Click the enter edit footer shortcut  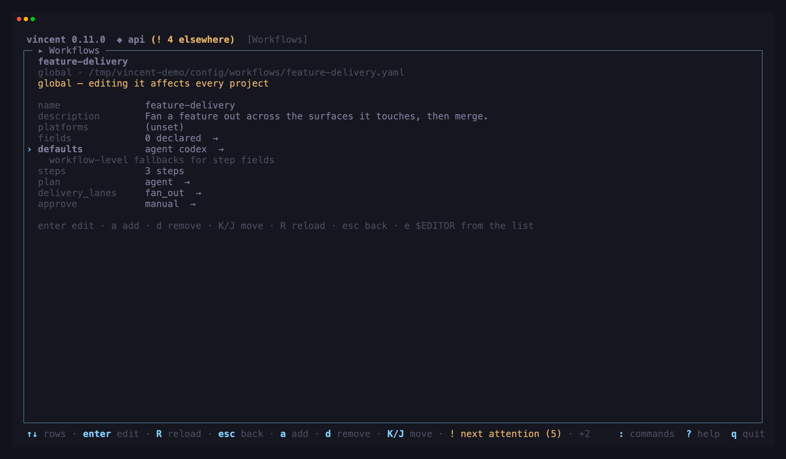pyautogui.click(x=111, y=434)
